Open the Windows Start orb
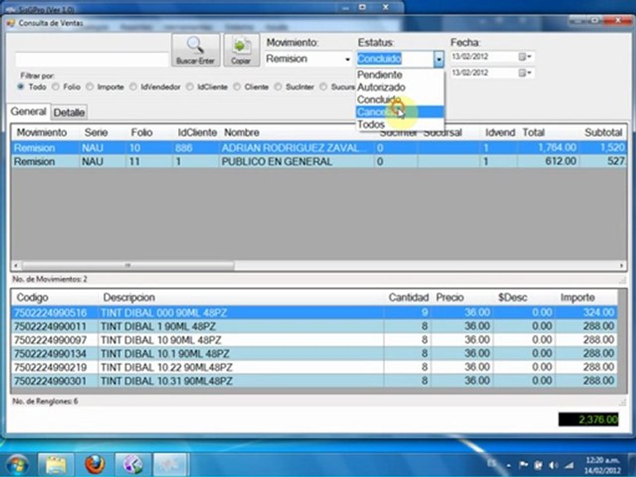 click(17, 465)
